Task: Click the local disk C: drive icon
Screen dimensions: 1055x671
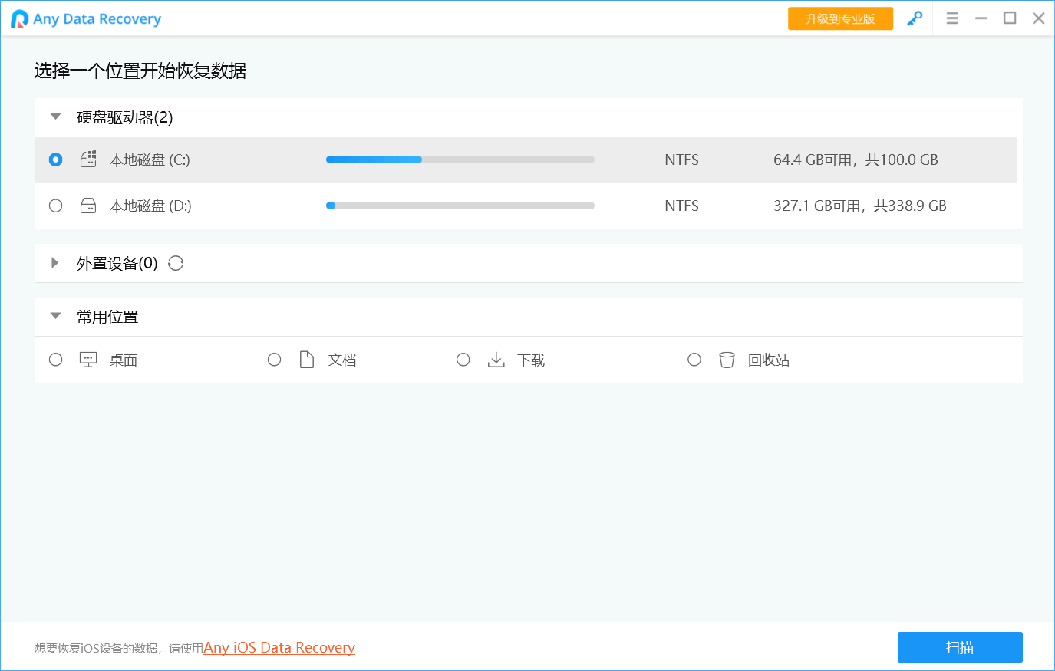Action: point(88,160)
